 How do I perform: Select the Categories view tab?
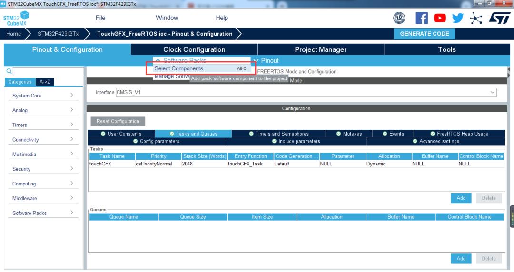point(20,82)
